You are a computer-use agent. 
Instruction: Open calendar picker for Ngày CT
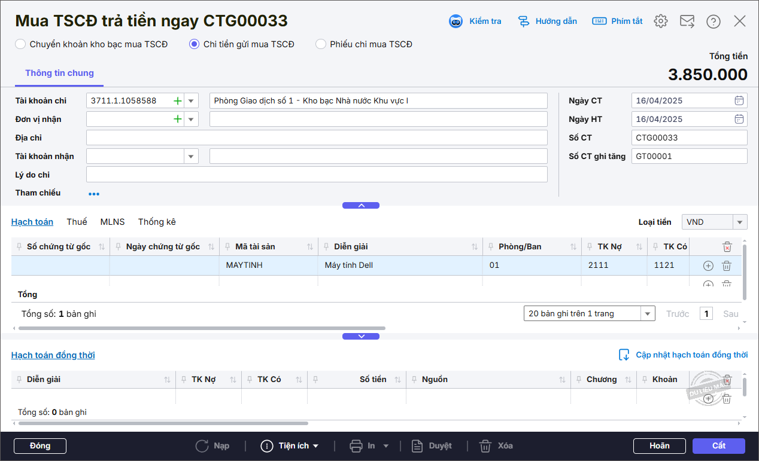pos(739,100)
